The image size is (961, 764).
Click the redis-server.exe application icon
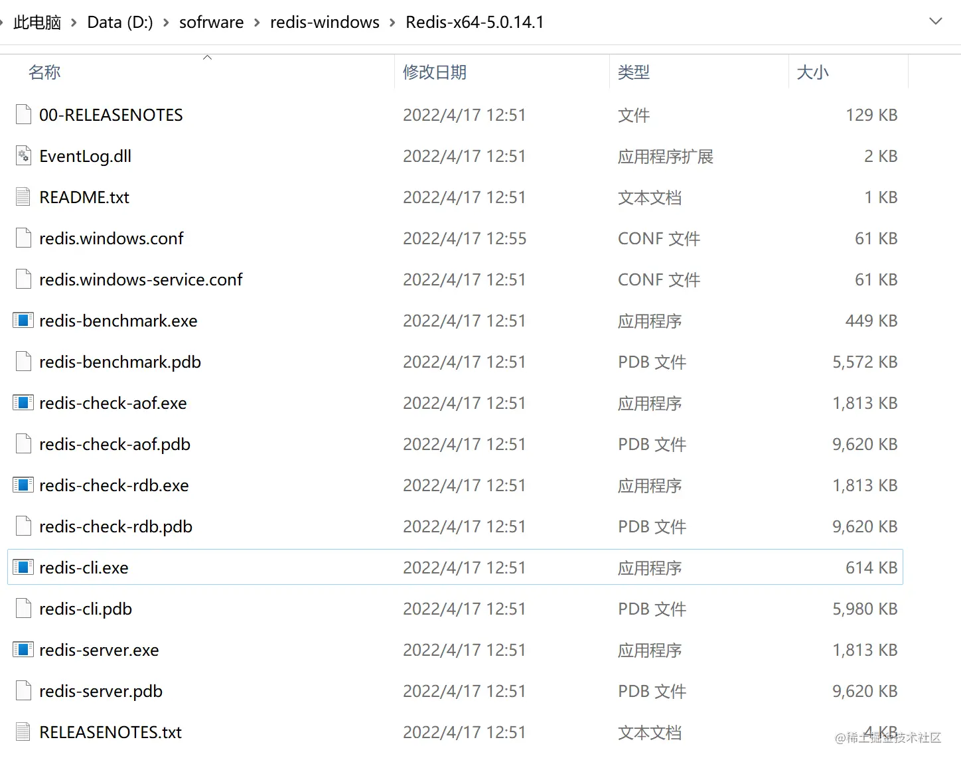23,650
